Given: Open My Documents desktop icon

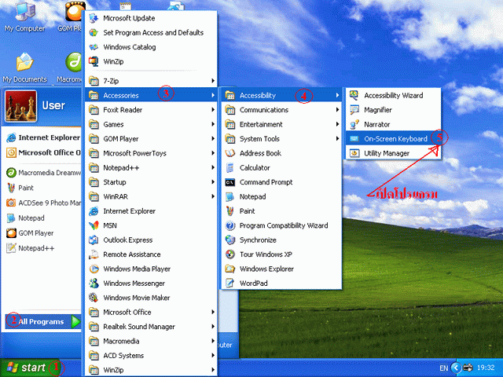Looking at the screenshot, I should point(24,68).
